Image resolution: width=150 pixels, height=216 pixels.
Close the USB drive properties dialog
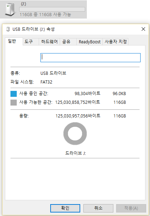click(x=143, y=29)
